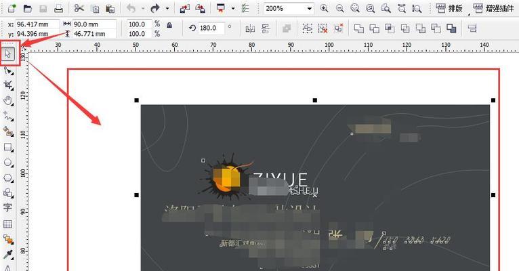519x271 pixels.
Task: Edit the rotation angle field 180.0
Action: [211, 28]
